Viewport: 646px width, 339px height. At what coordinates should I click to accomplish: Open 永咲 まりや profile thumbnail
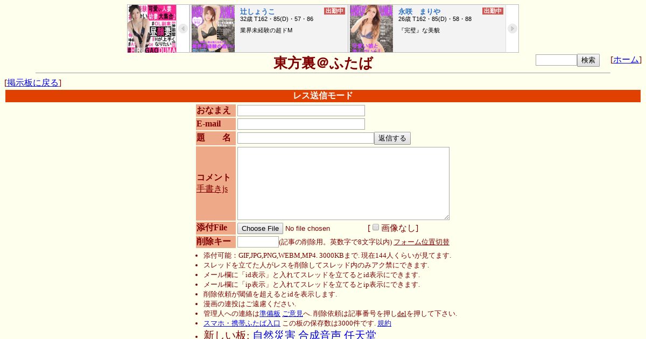click(371, 29)
